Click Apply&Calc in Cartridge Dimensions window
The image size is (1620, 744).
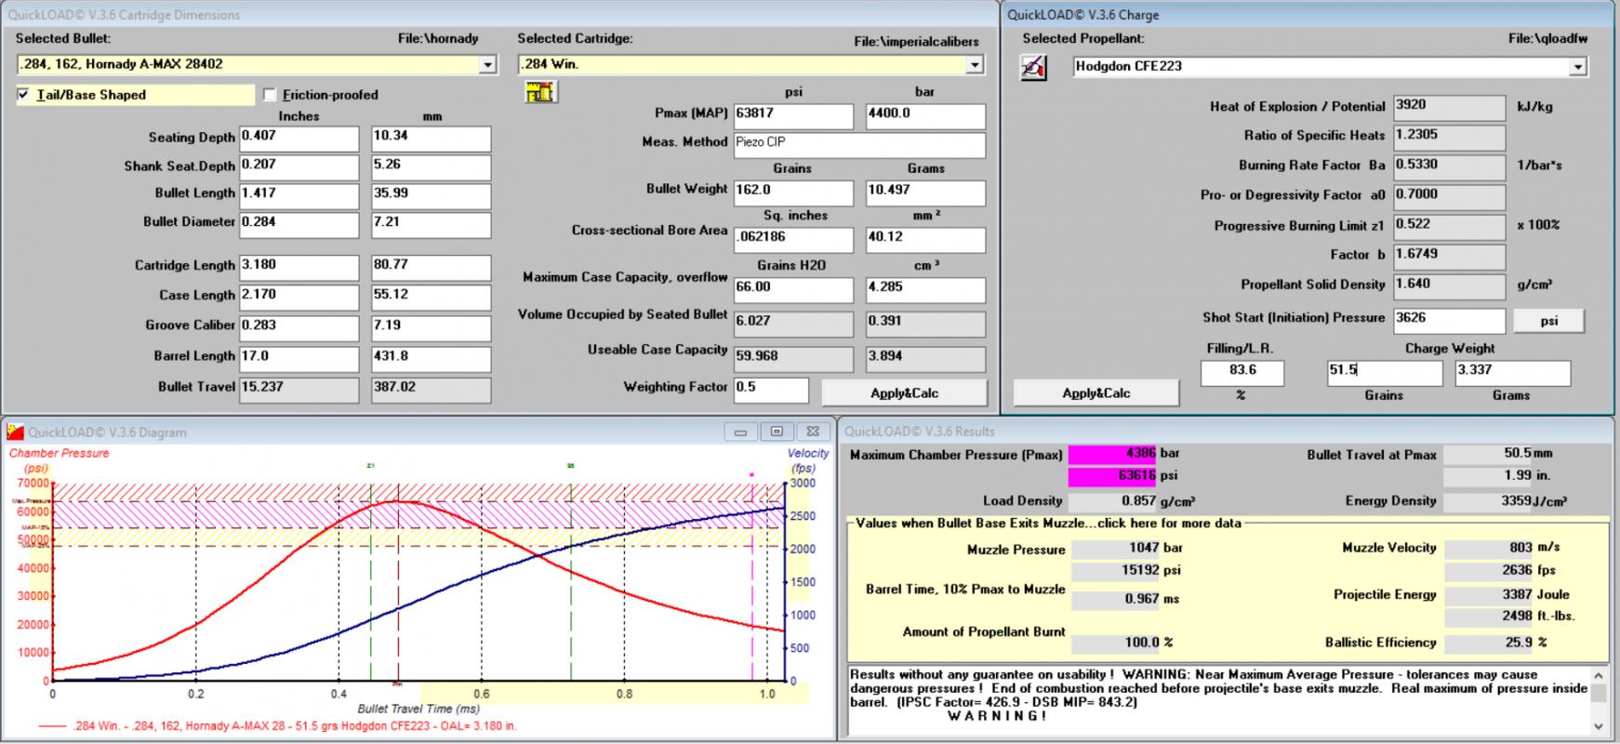coord(904,393)
